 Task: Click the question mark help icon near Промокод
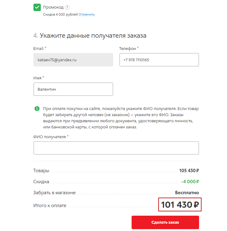(x=67, y=7)
